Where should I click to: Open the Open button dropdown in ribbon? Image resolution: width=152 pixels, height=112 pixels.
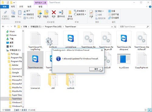[x=99, y=11]
